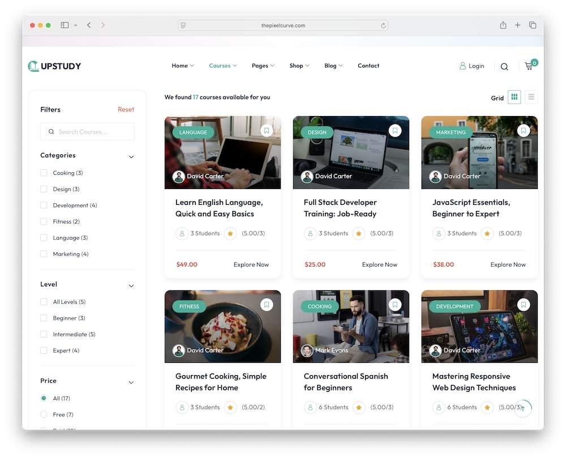
Task: Check the Cooking (3) category
Action: coord(44,173)
